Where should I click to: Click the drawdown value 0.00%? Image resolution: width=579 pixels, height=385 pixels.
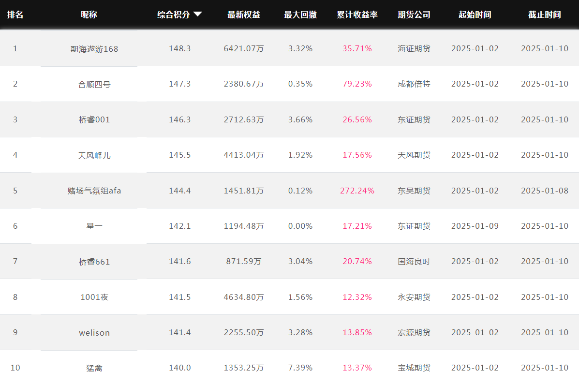[x=300, y=226]
